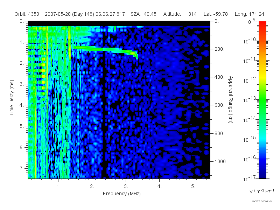Click the '2.' frequency axis tick label
The height and width of the screenshot is (210, 280).
[x=92, y=187]
